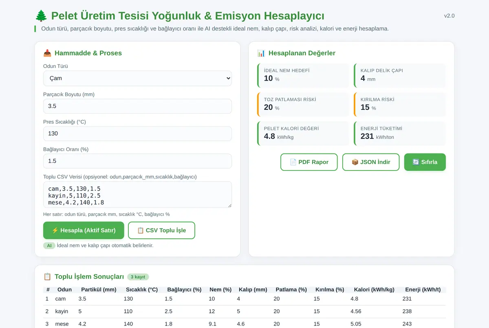Click moisture value 9.1 in mese row
This screenshot has width=489, height=328.
coord(212,324)
